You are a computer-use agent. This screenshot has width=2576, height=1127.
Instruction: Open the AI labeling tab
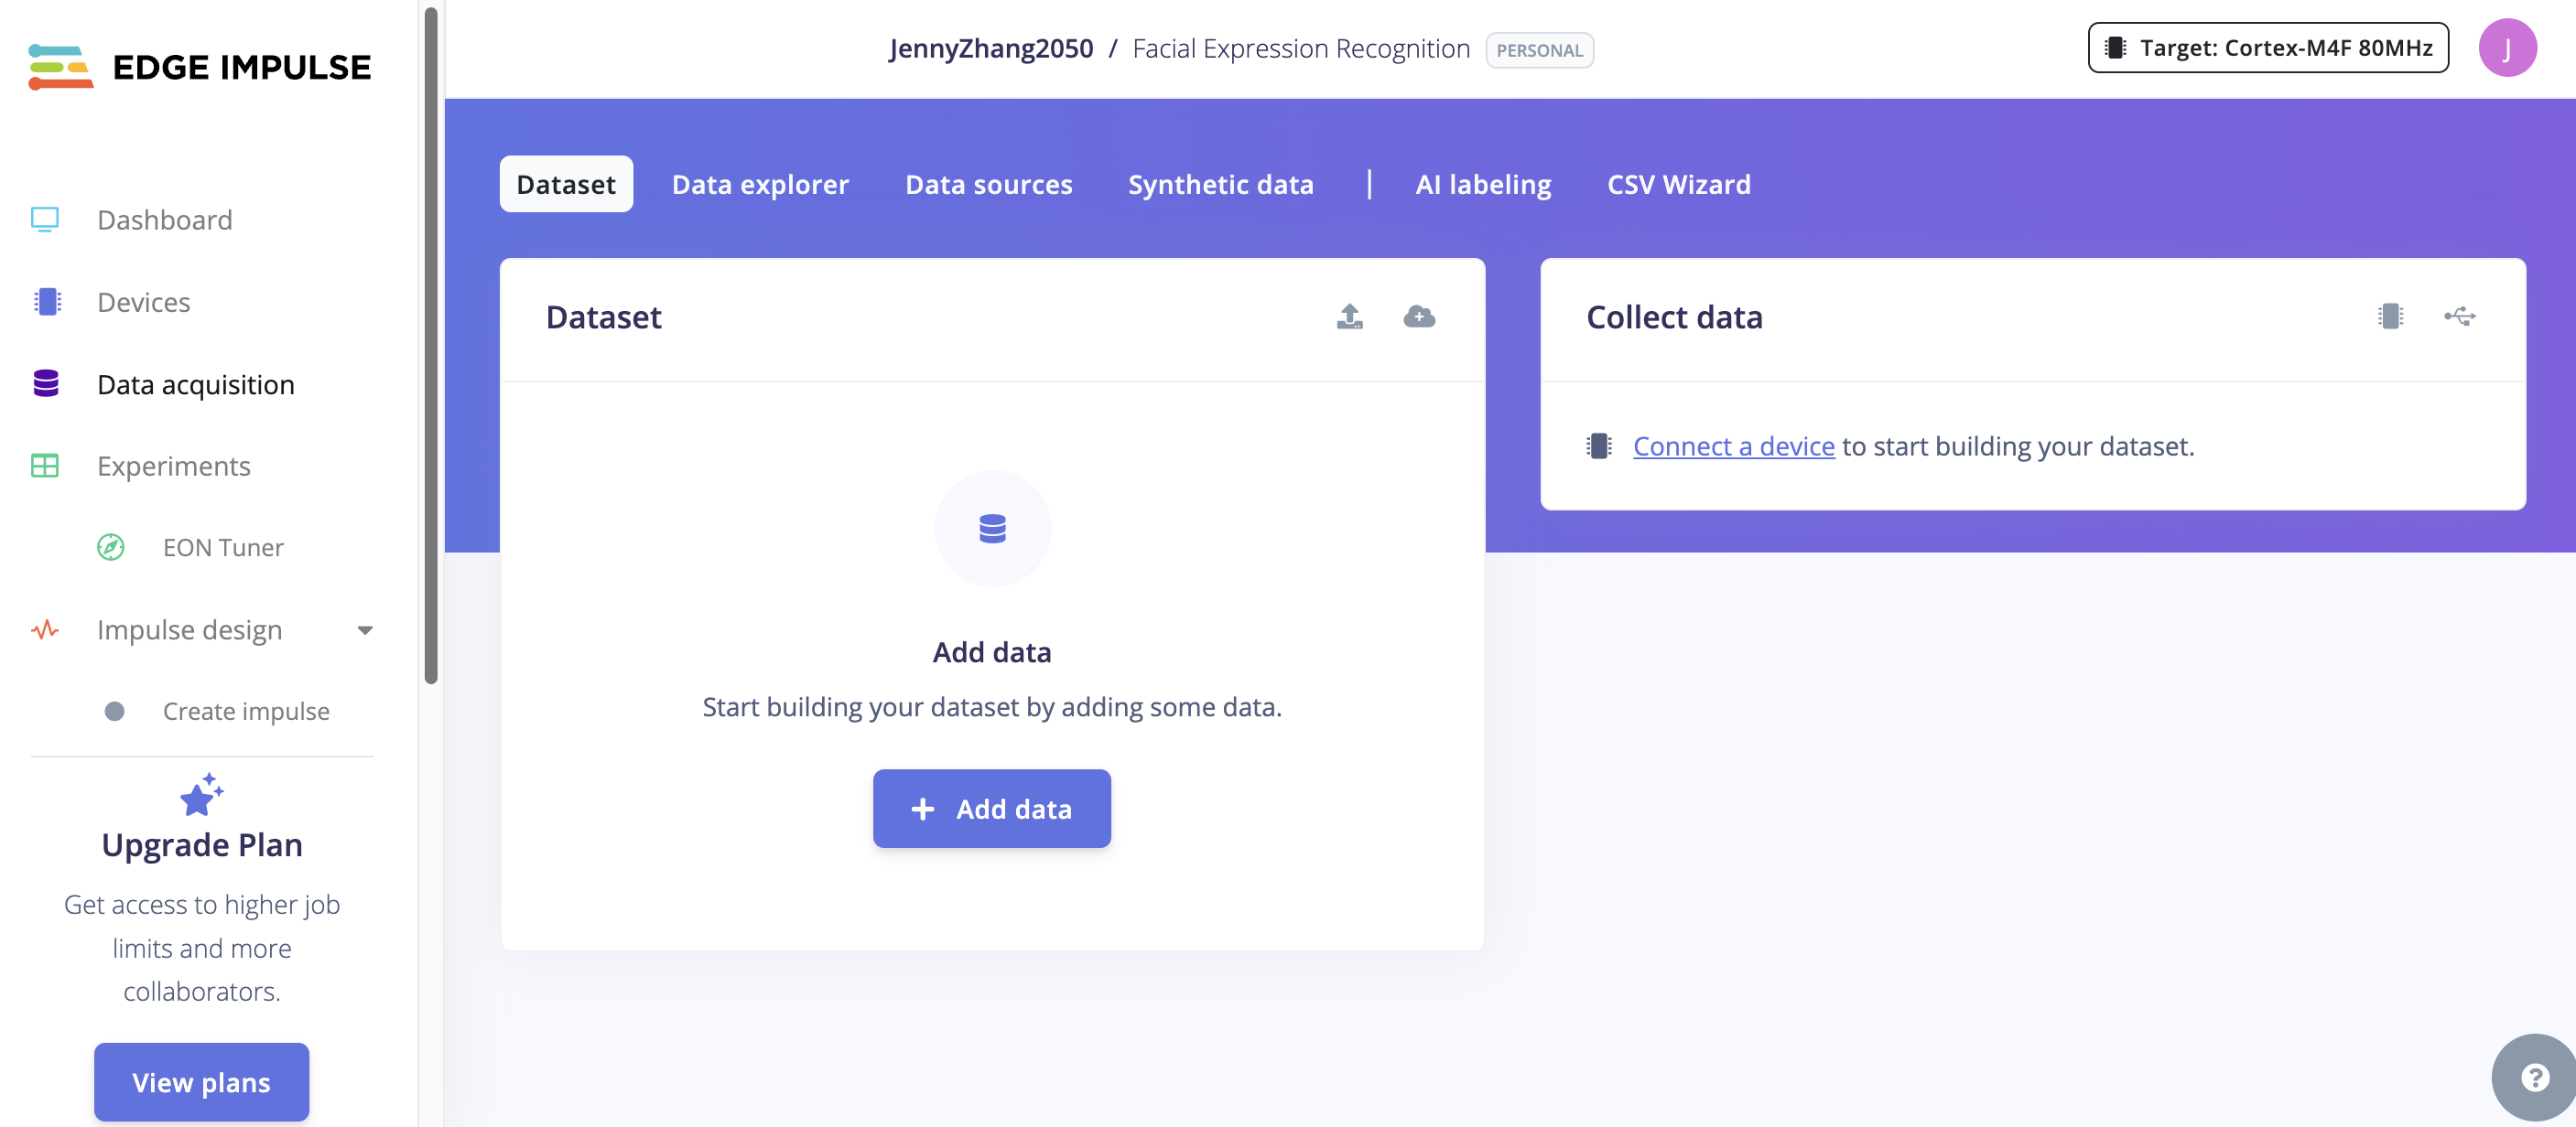pos(1483,184)
